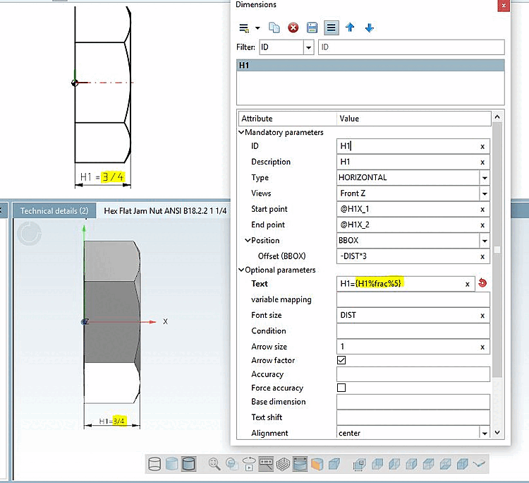The image size is (529, 483).
Task: Select the Hex Flat Jam Nut tab
Action: pyautogui.click(x=165, y=210)
